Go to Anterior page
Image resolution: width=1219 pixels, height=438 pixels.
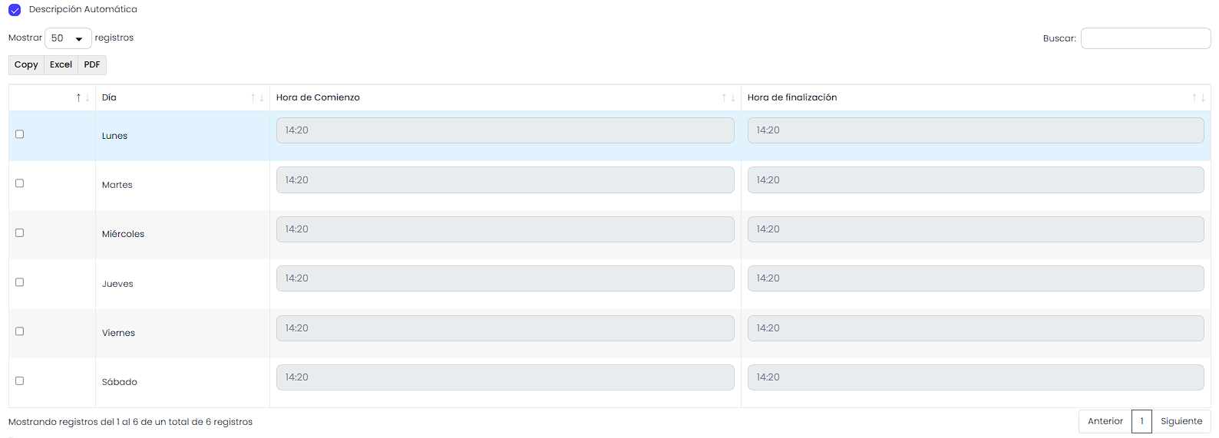pos(1105,421)
